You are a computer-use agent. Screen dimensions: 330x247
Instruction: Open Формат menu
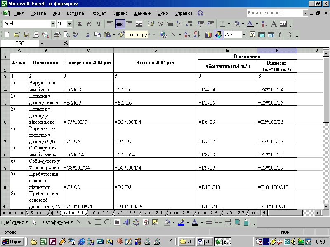98,13
